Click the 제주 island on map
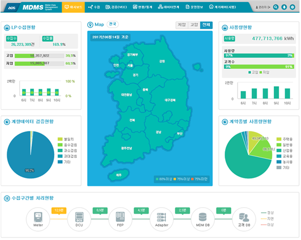Image resolution: width=301 pixels, height=240 pixels. (118, 175)
